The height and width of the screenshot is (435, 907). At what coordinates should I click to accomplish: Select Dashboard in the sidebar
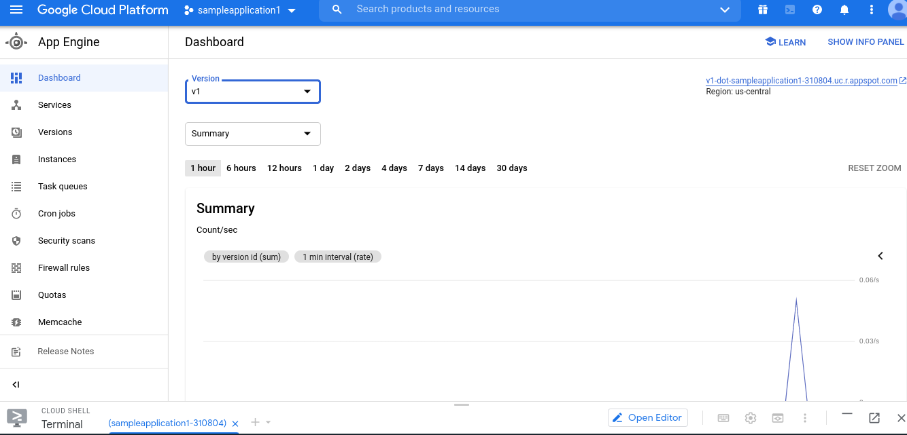pos(84,78)
